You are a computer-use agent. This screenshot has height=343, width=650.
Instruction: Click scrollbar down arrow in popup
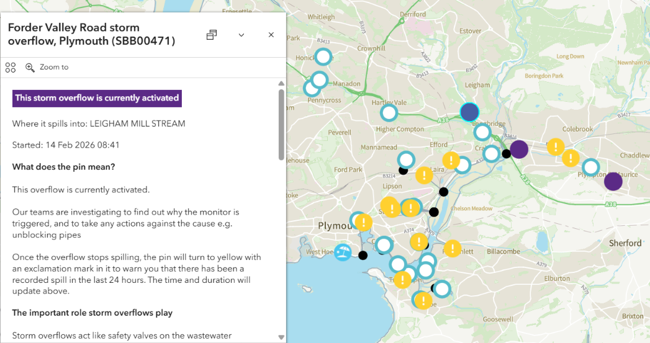tap(281, 337)
